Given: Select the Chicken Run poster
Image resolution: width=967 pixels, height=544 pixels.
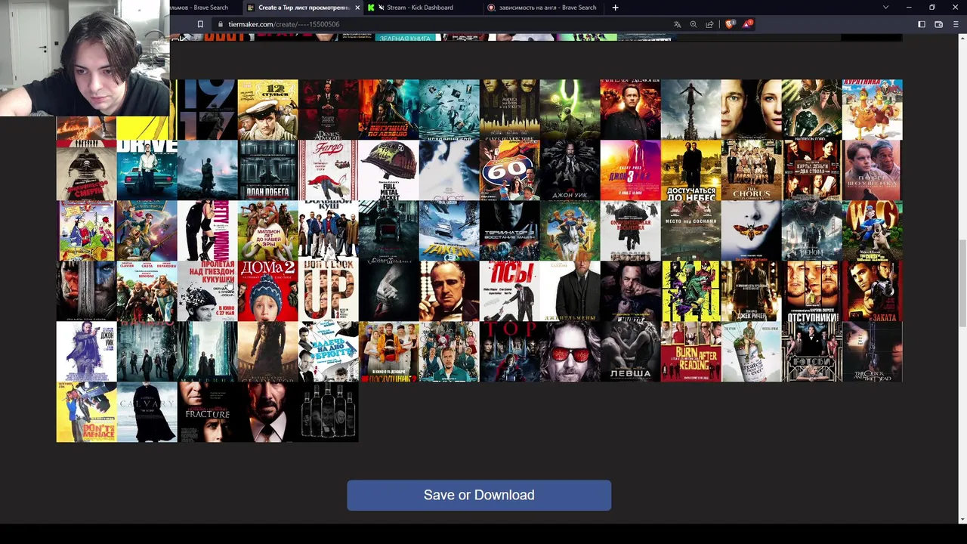Looking at the screenshot, I should [x=872, y=110].
